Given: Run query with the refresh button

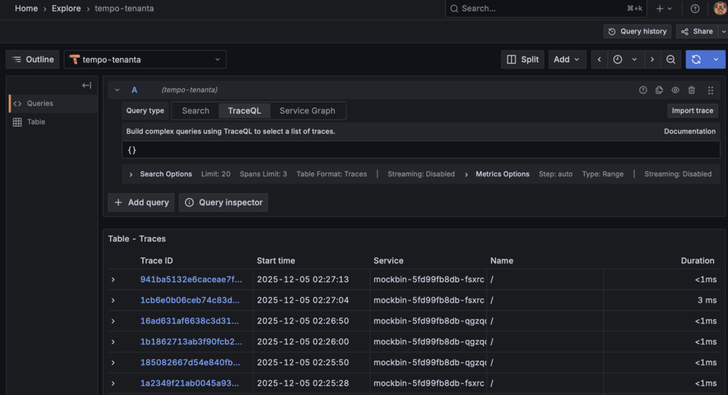Looking at the screenshot, I should (x=696, y=60).
